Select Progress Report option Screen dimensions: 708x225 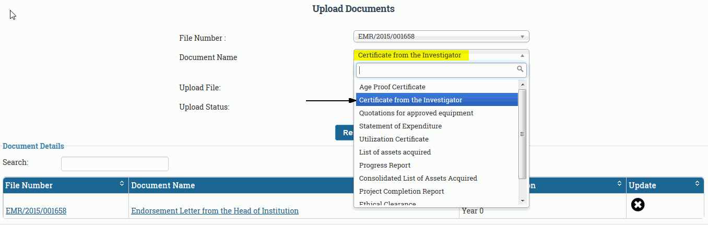click(x=385, y=165)
